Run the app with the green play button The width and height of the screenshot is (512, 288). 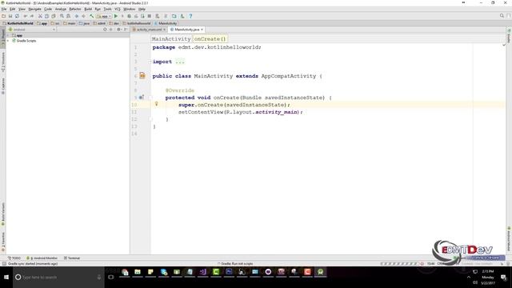click(x=115, y=16)
